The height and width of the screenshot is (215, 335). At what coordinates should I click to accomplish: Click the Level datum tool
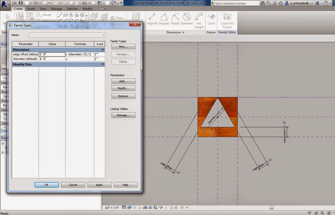[x=211, y=19]
